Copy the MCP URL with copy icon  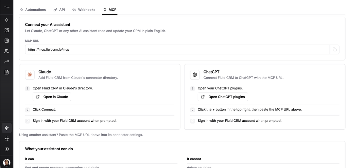(x=334, y=50)
